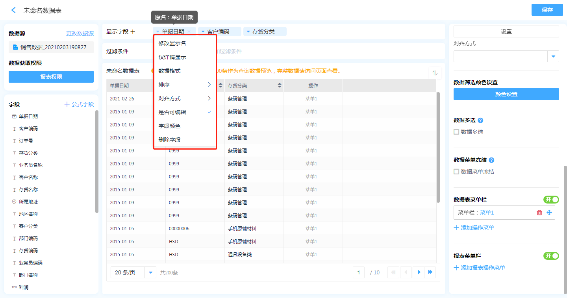Click the back arrow icon

(x=14, y=10)
